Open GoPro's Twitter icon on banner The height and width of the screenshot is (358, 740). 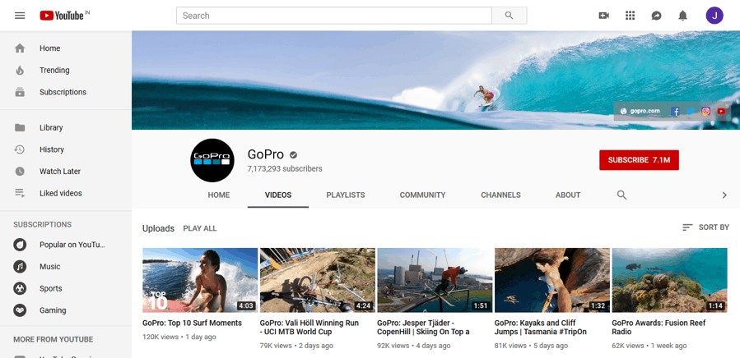[691, 111]
